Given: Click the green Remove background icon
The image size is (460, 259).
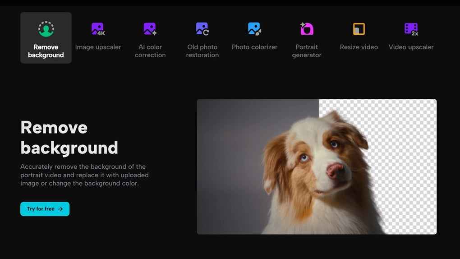Looking at the screenshot, I should pos(46,29).
